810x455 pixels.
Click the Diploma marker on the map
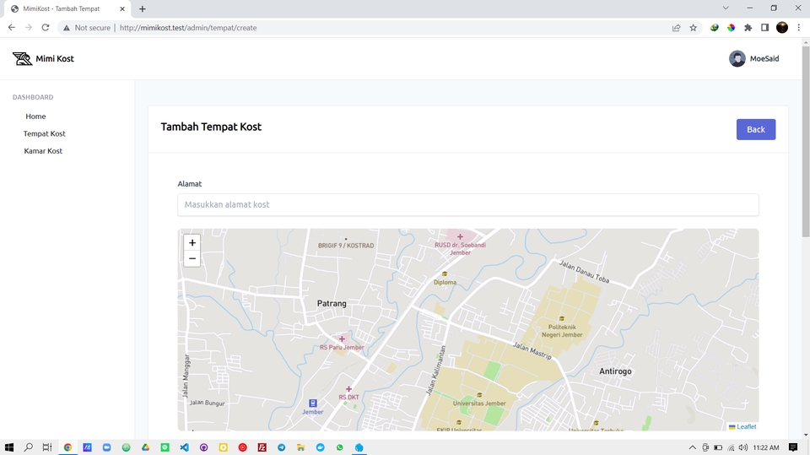tap(445, 274)
